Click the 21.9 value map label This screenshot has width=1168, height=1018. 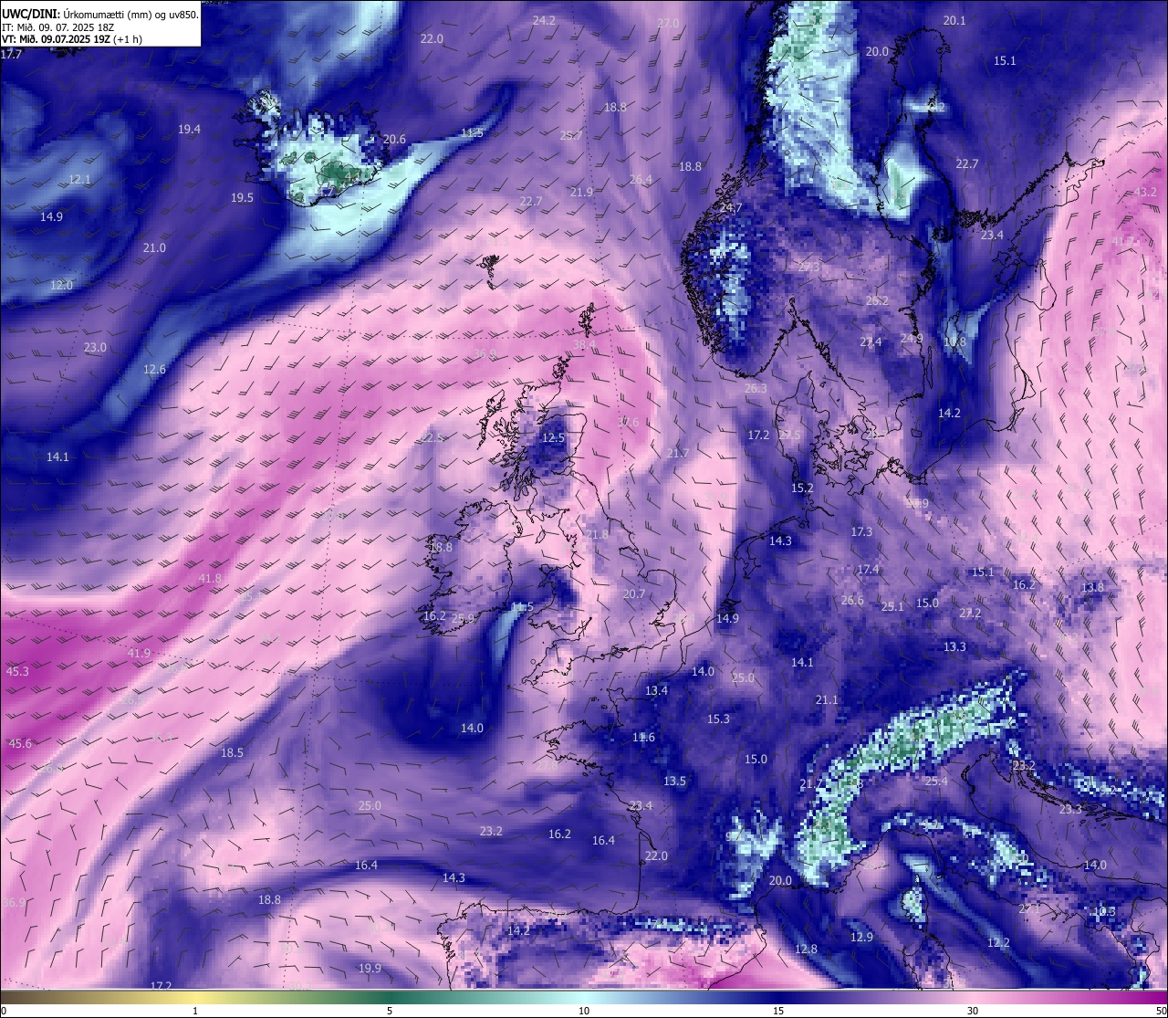click(581, 192)
